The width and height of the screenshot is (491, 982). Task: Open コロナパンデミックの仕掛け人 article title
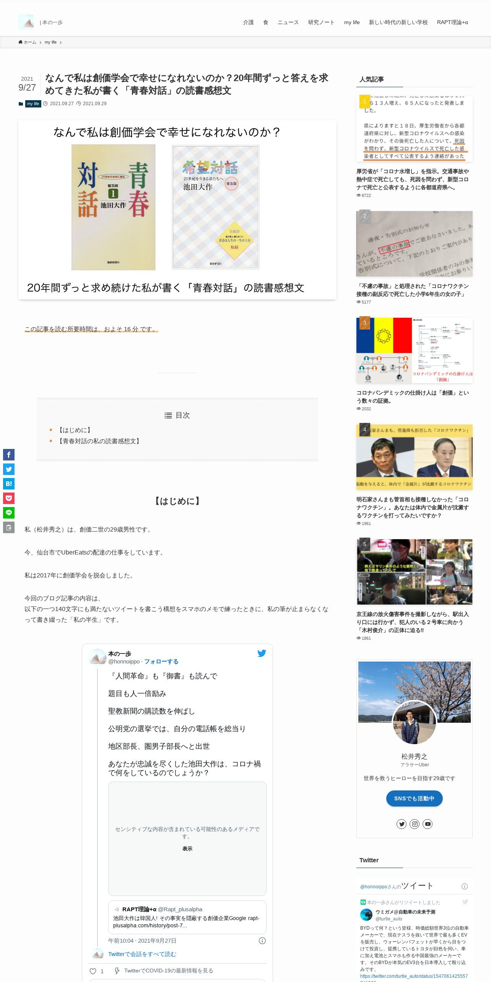(413, 397)
